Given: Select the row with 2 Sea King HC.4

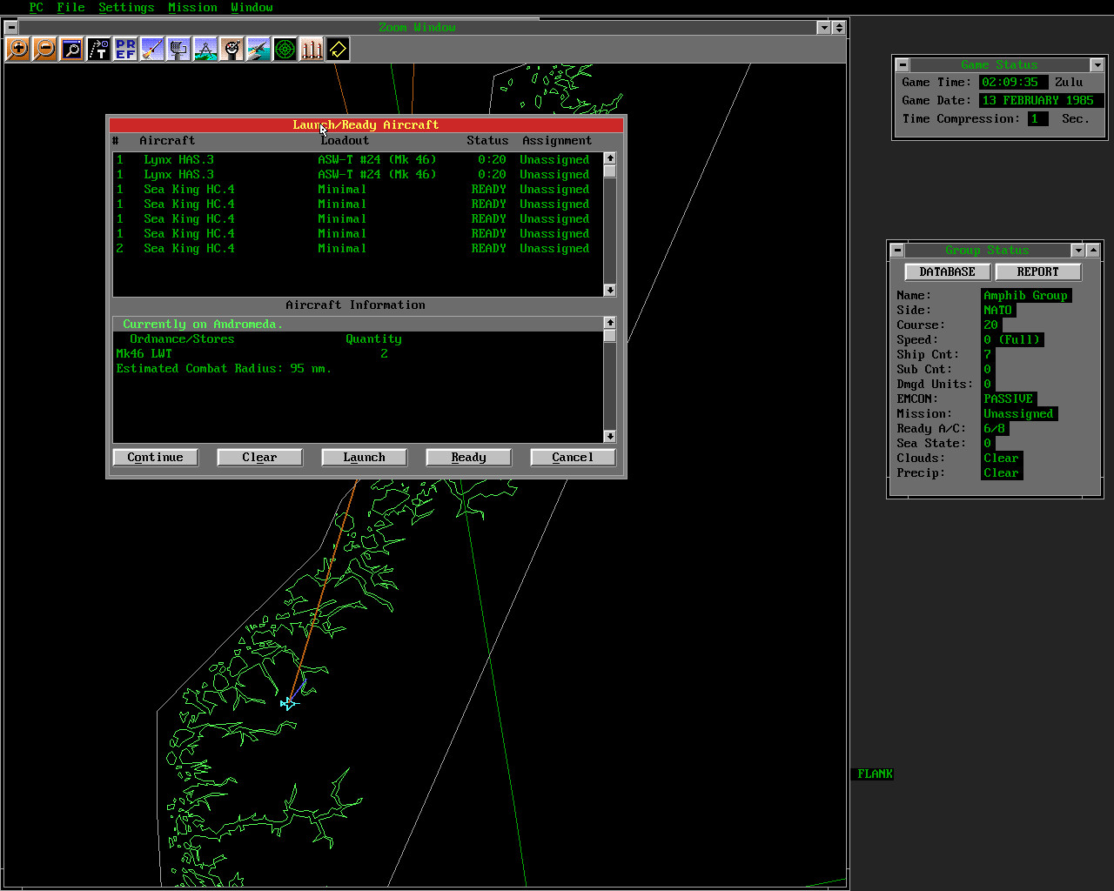Looking at the screenshot, I should pos(352,249).
